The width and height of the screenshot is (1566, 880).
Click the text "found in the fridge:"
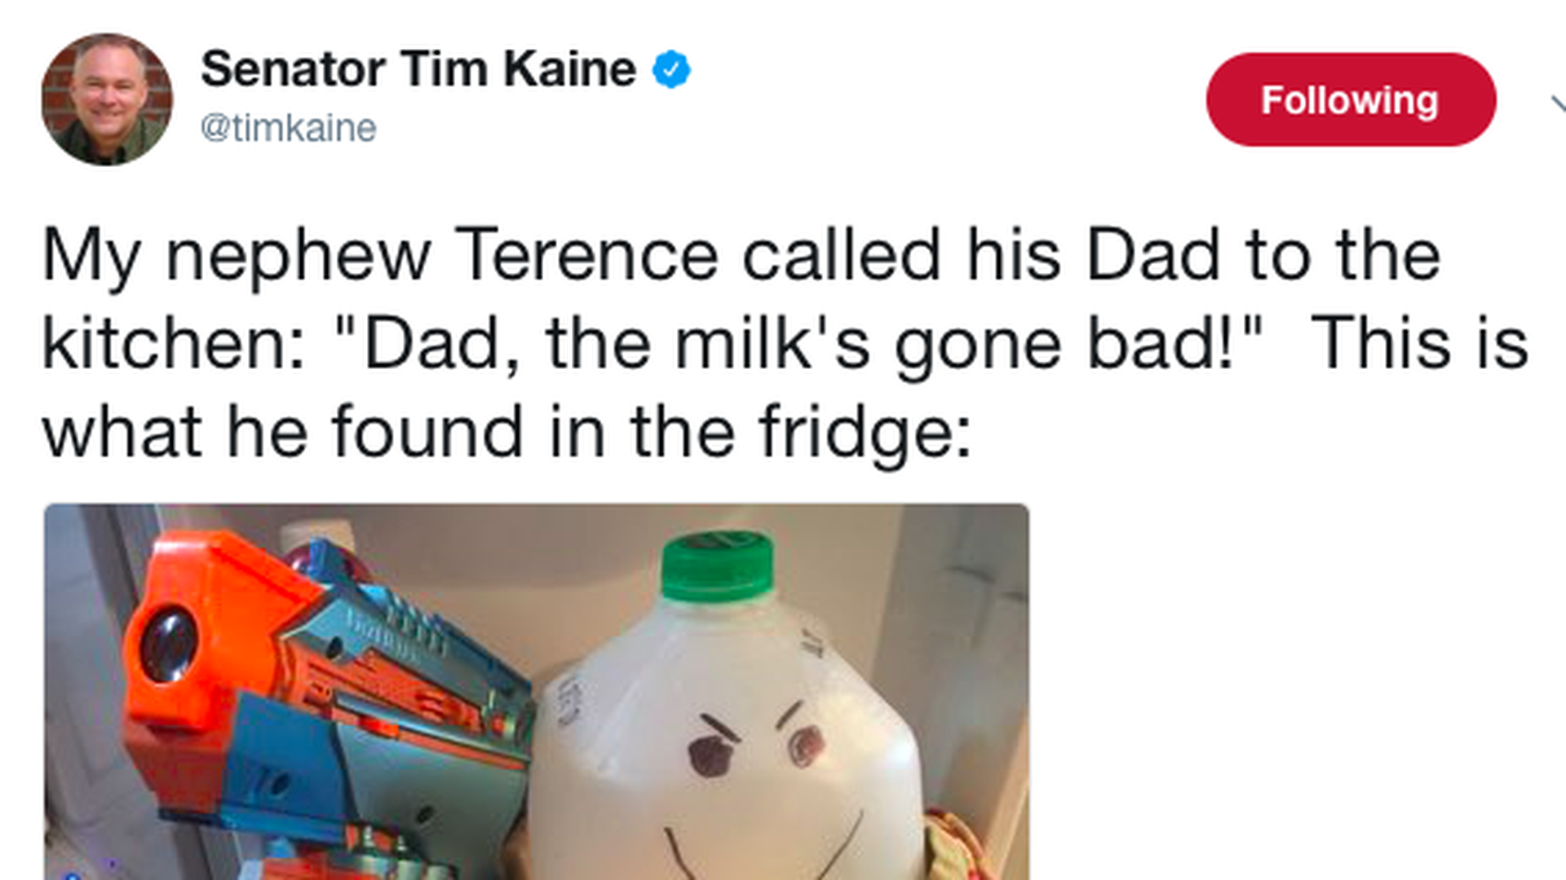coord(651,432)
